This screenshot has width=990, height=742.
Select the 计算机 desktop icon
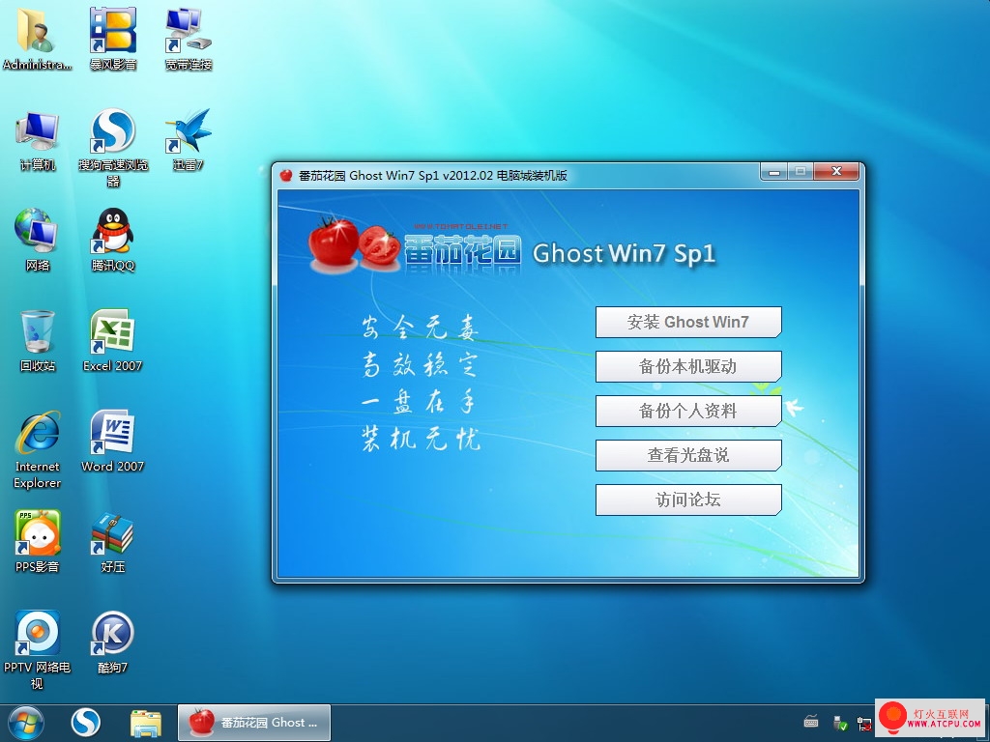point(38,140)
